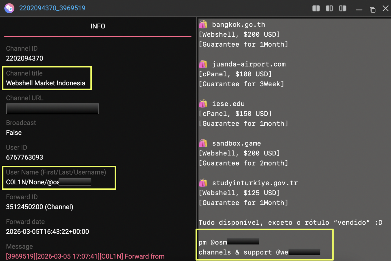Click the studyinturkiye.gov.tr domain text
Viewport: 391px width, 261px height.
coord(255,183)
